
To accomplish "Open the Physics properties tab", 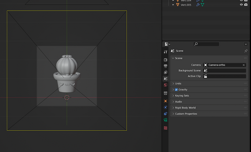I will [x=166, y=107].
